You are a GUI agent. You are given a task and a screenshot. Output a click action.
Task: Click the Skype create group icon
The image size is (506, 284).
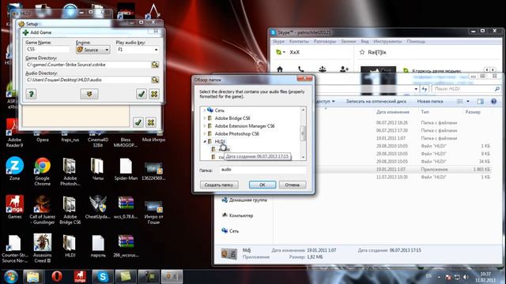tap(323, 69)
